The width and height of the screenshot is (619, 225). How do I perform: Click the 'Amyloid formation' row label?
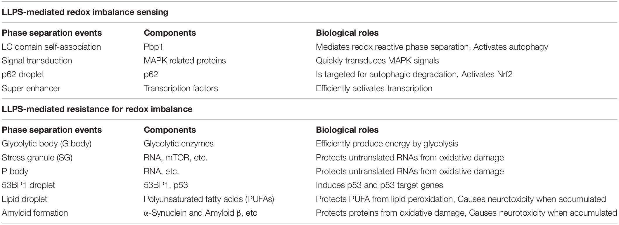(x=35, y=213)
